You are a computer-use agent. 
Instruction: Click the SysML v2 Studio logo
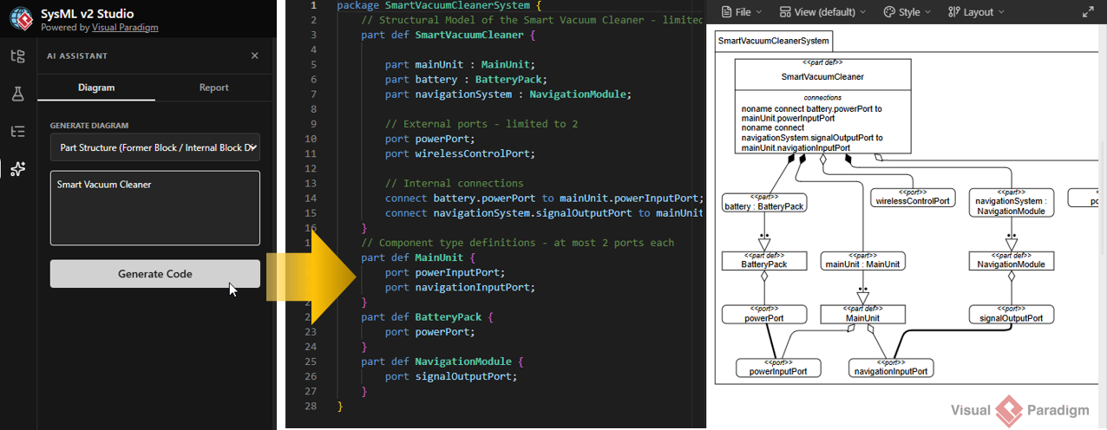pyautogui.click(x=21, y=19)
